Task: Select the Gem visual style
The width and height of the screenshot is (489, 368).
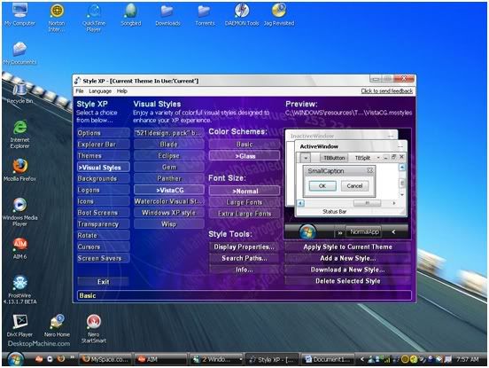Action: 169,168
